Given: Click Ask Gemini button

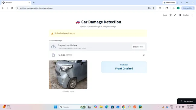Looking at the screenshot, I should coord(169,2).
